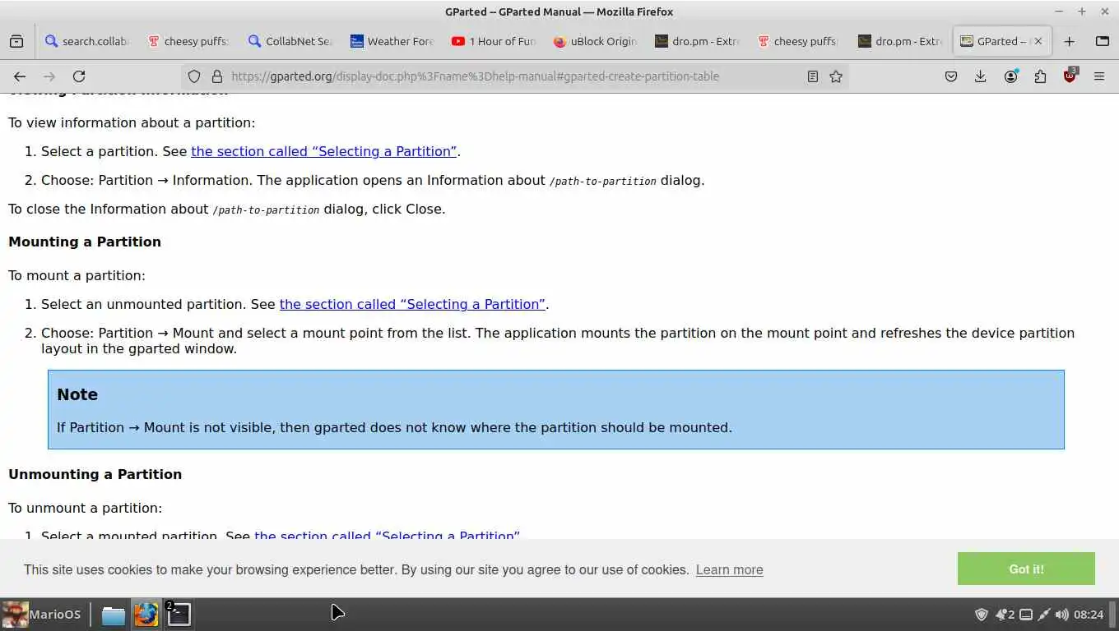
Task: Open the Selecting a Partition link in 'Select an unmounted partition'
Action: [x=412, y=304]
